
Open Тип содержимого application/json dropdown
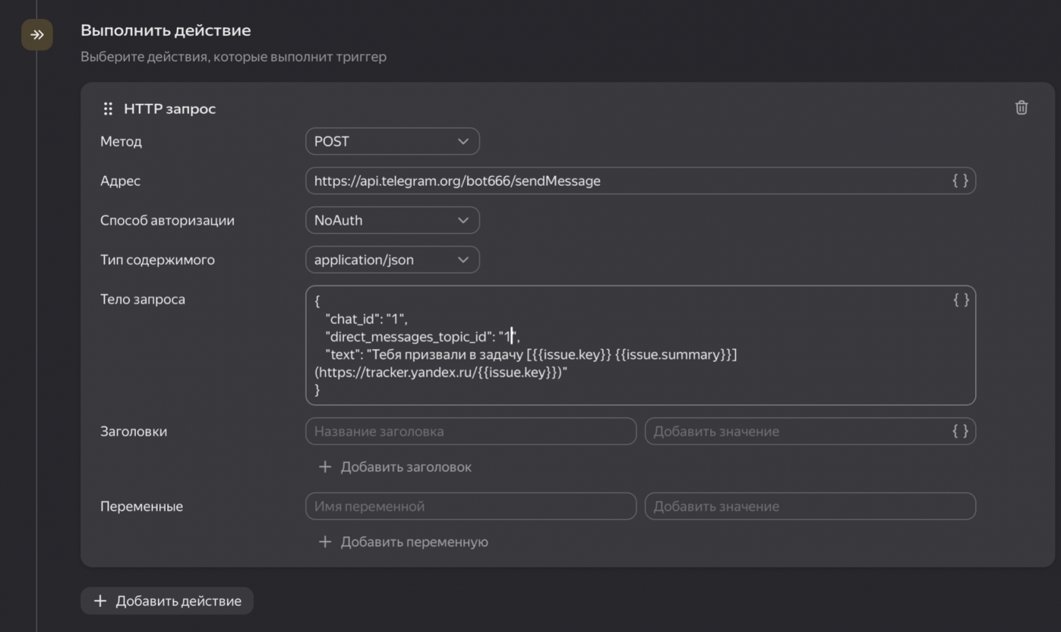[x=392, y=260]
